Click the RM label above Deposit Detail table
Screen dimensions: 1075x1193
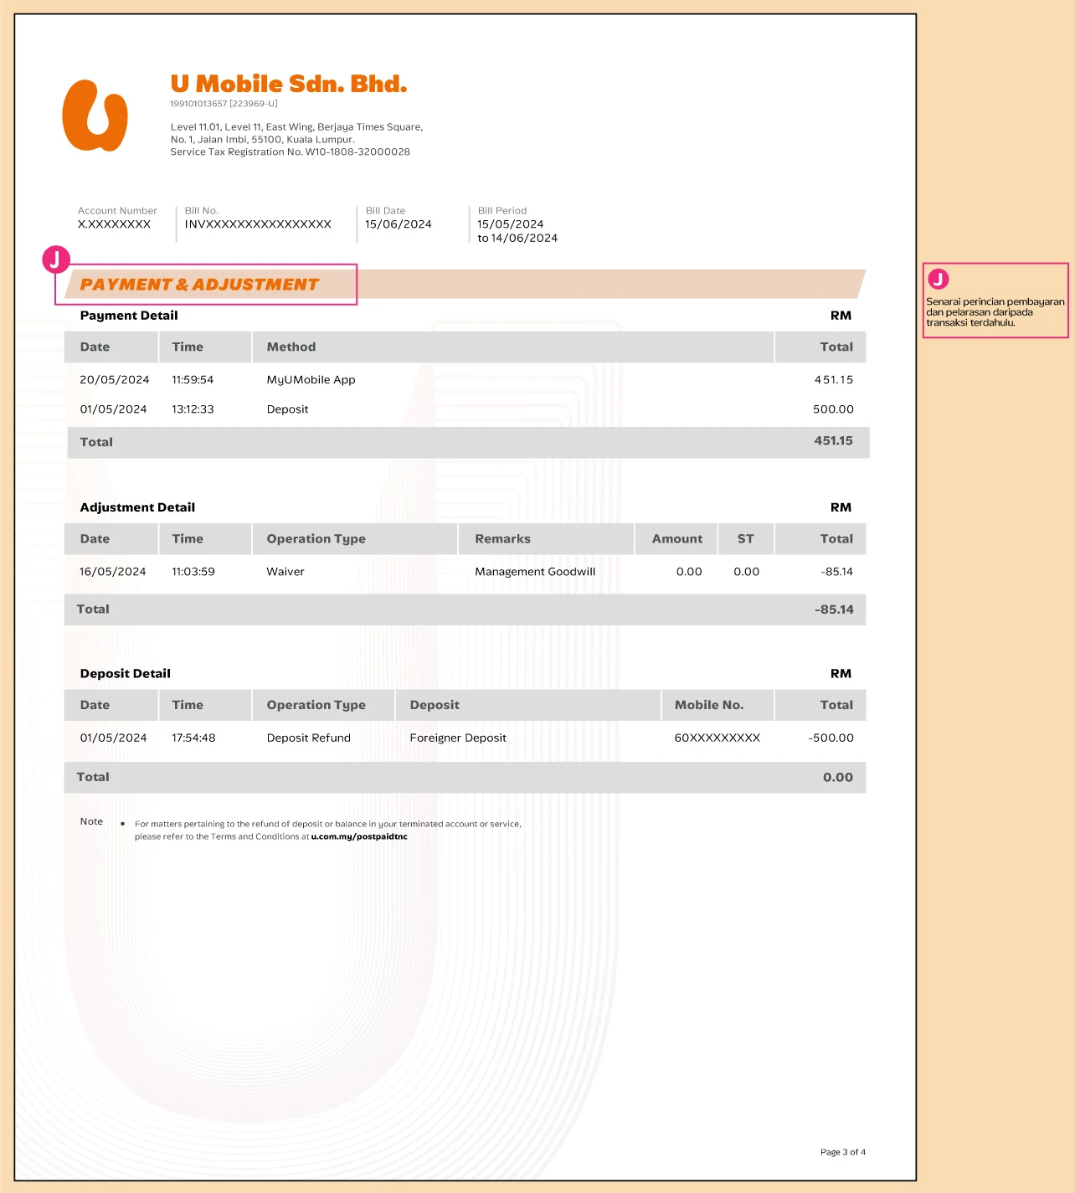[x=841, y=673]
